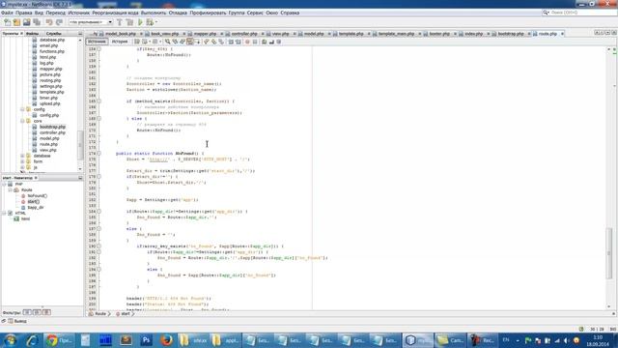Open Quick Search options dropdown
618x348 pixels.
(x=546, y=13)
